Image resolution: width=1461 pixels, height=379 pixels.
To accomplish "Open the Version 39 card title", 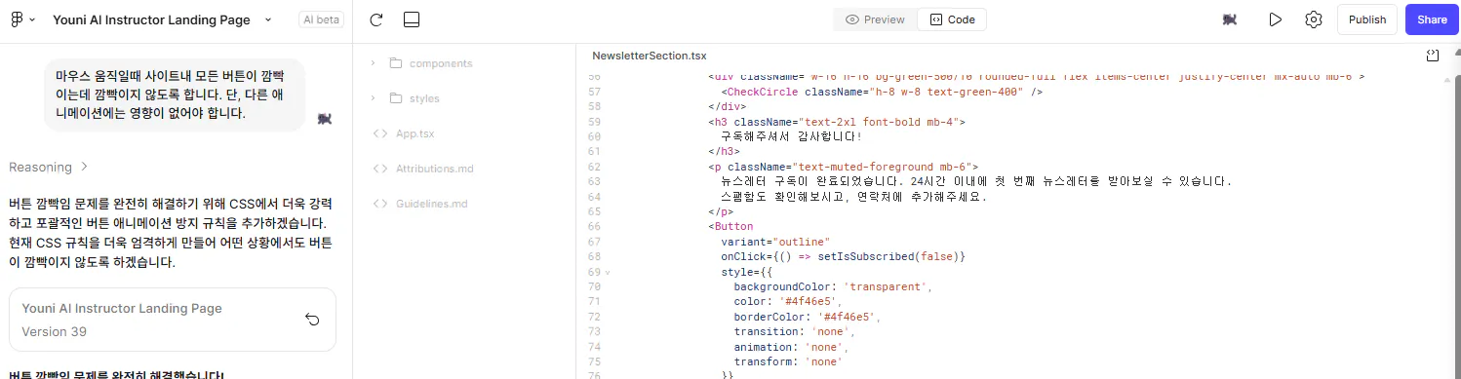I will [122, 308].
